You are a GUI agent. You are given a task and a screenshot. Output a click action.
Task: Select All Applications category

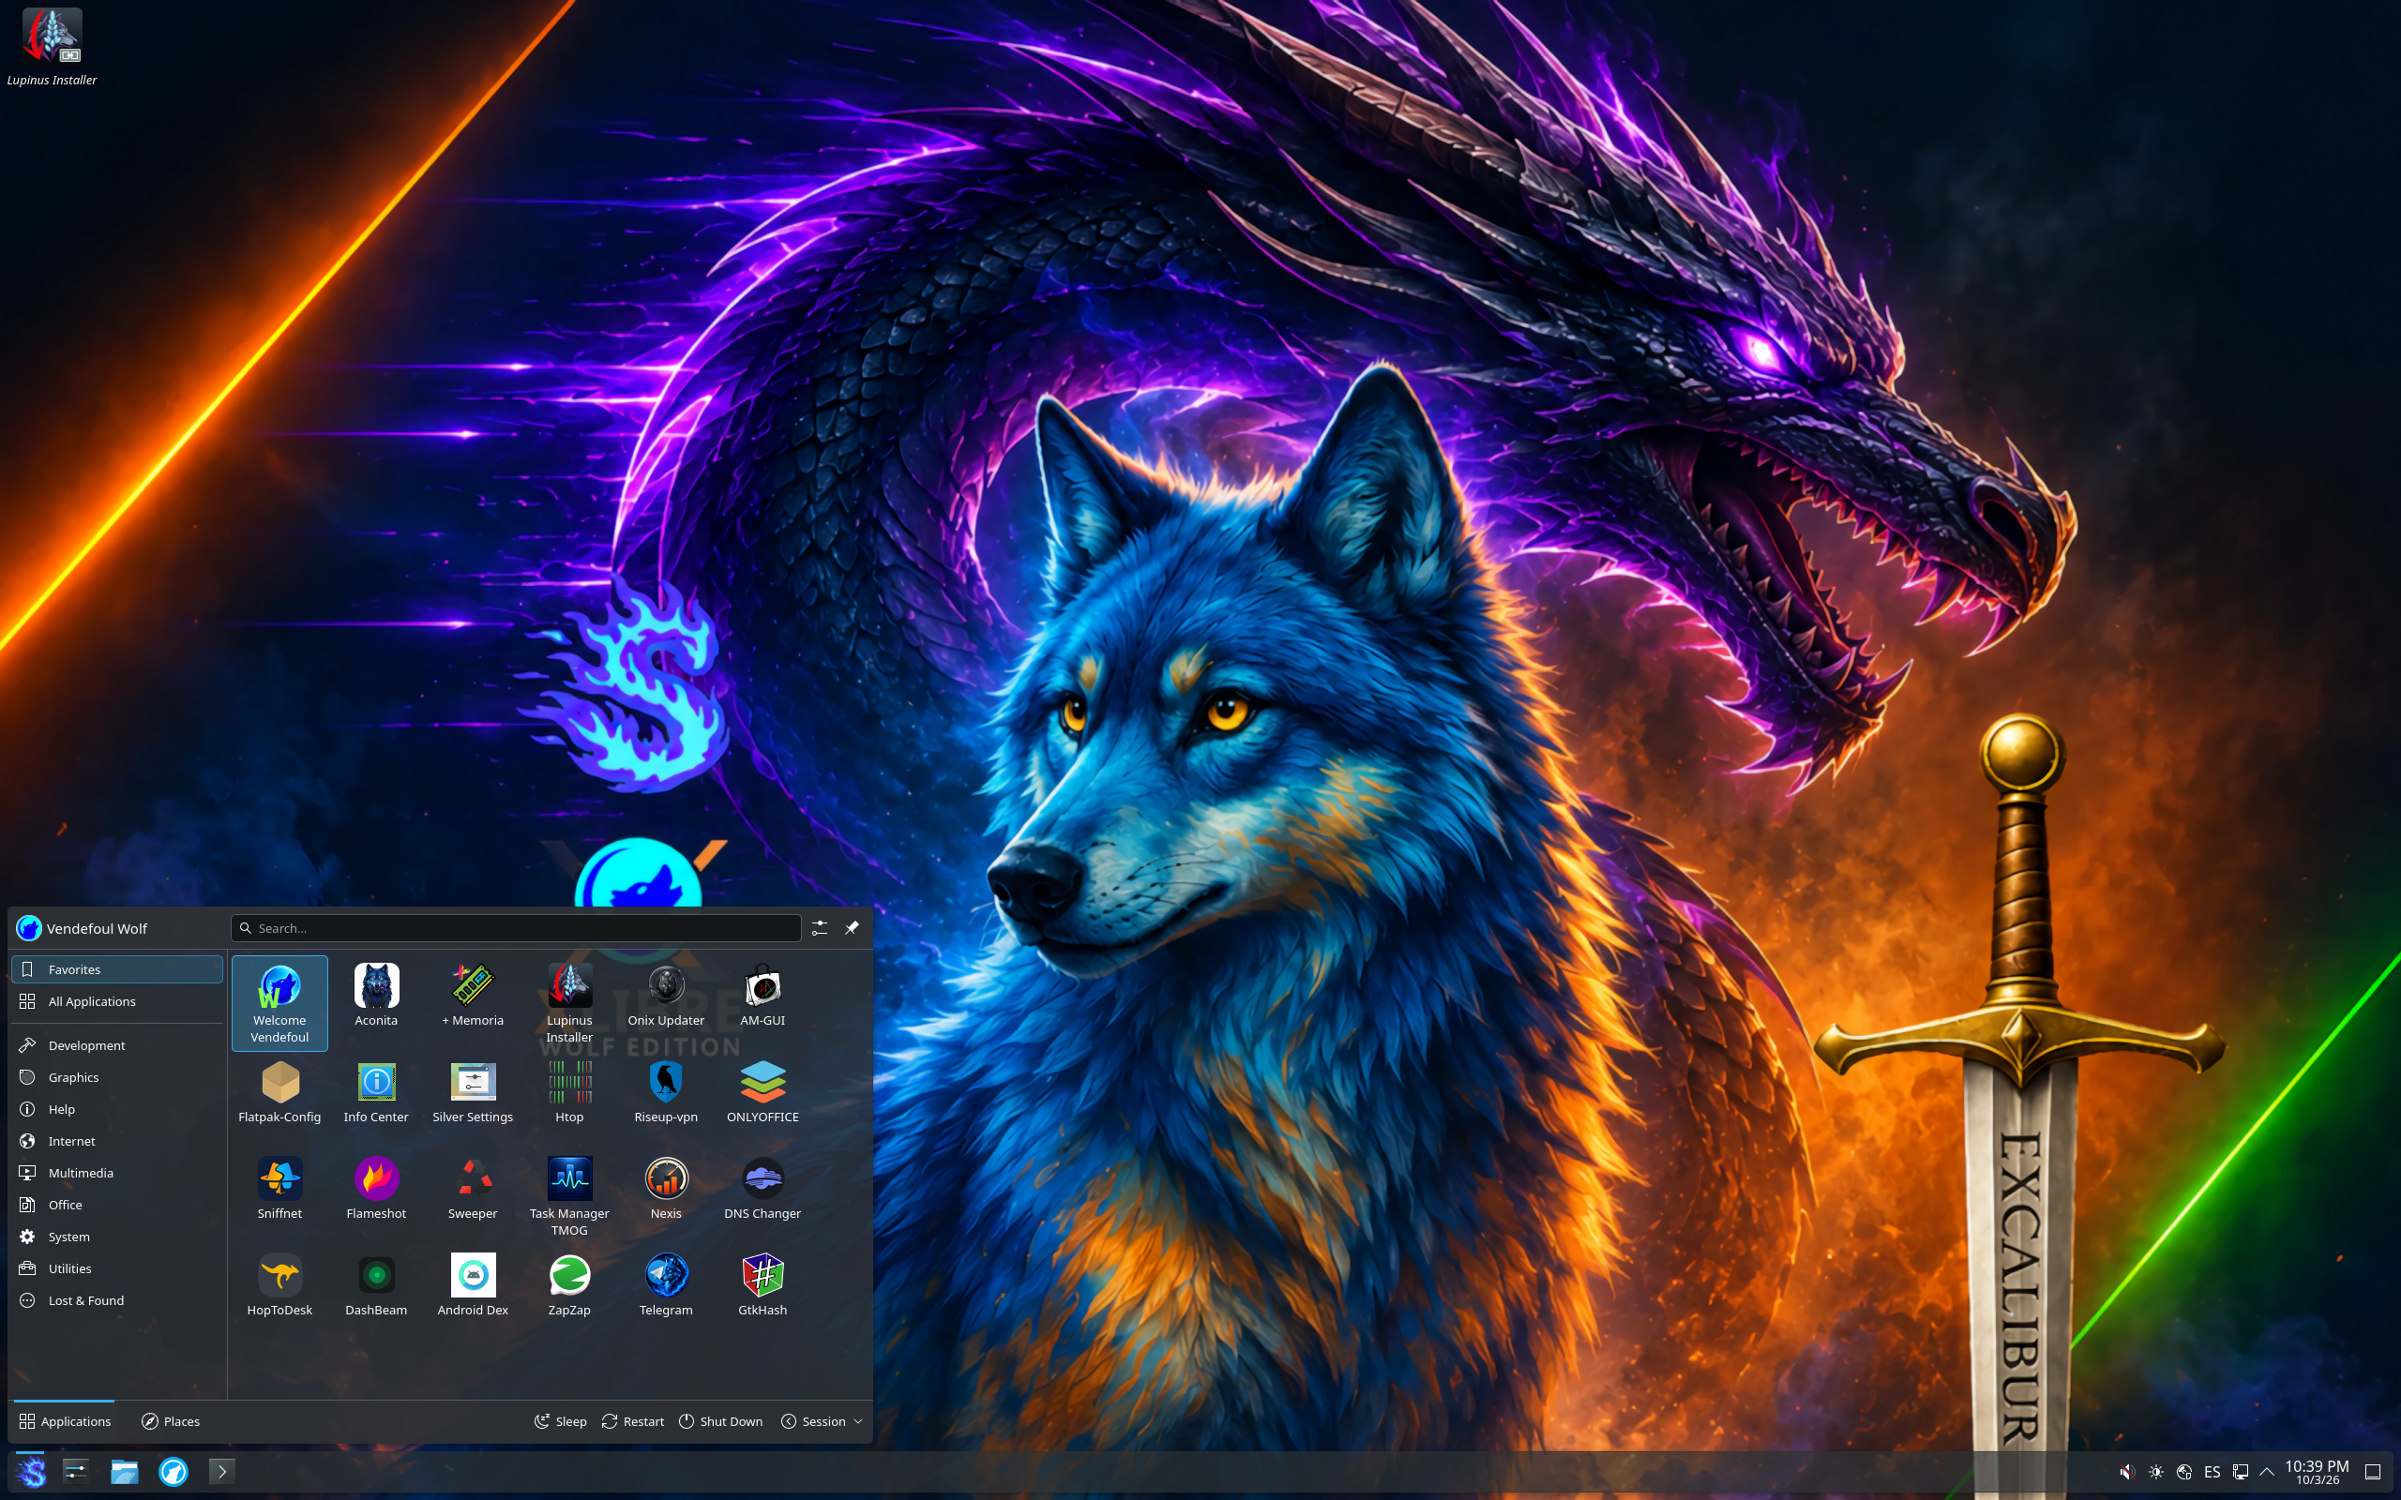click(117, 1001)
